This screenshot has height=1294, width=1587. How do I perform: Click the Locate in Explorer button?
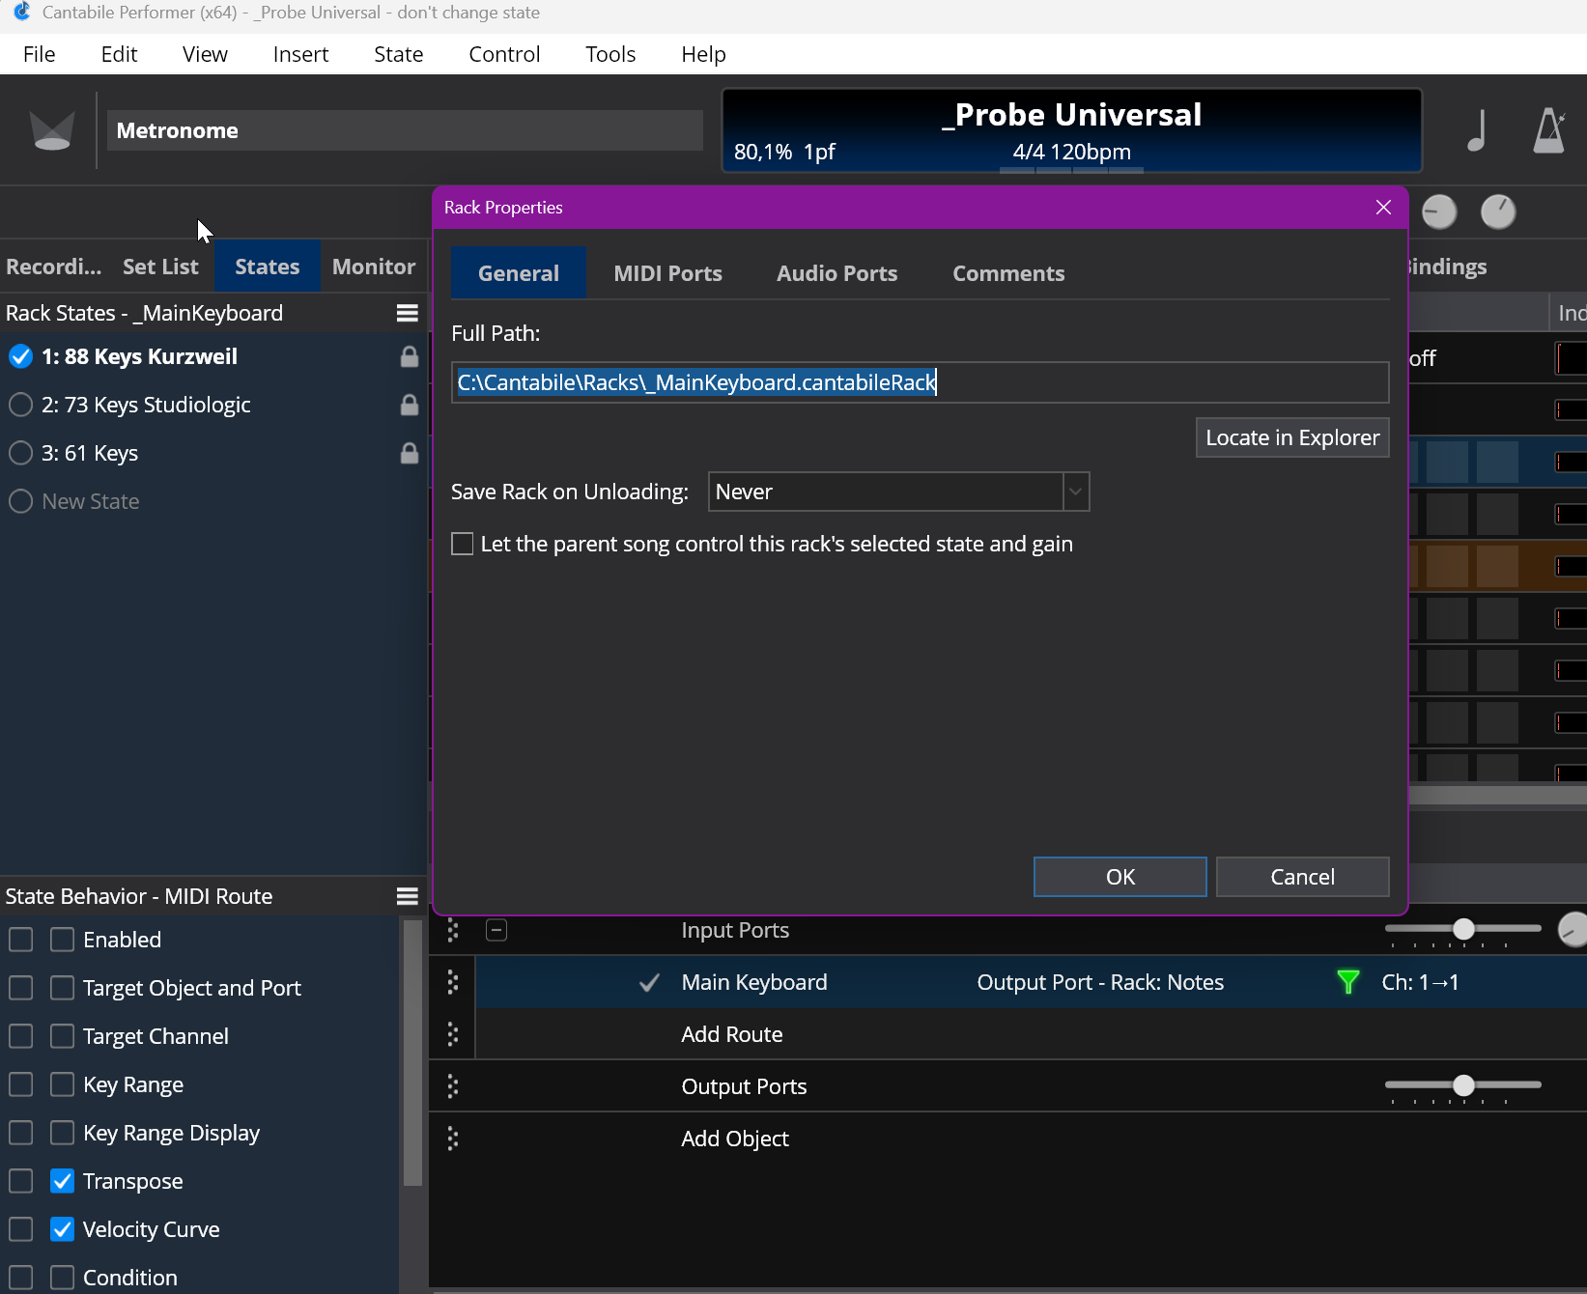tap(1292, 437)
